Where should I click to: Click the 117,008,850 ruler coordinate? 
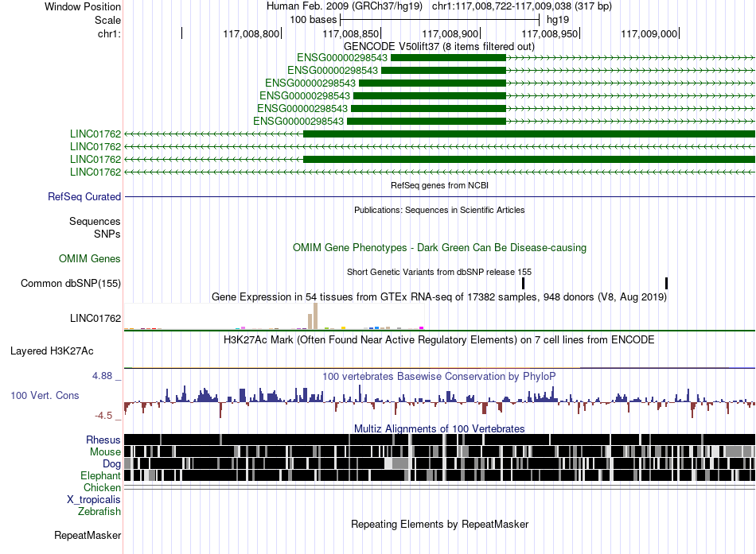coord(351,33)
